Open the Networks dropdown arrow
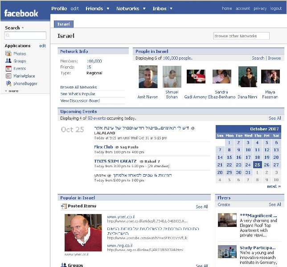Screen dimensions: 287x267 pyautogui.click(x=144, y=8)
